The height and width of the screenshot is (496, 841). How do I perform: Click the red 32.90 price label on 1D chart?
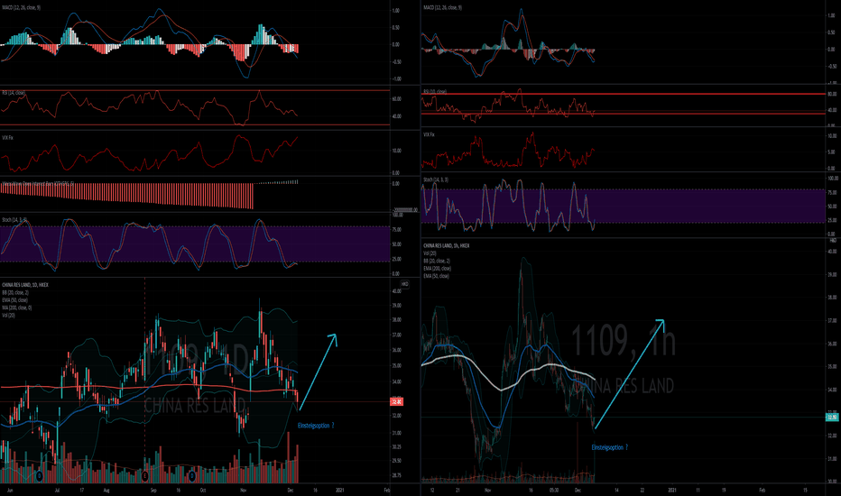pyautogui.click(x=397, y=401)
